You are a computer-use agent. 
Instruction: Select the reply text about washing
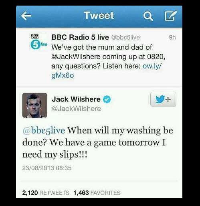click(98, 142)
